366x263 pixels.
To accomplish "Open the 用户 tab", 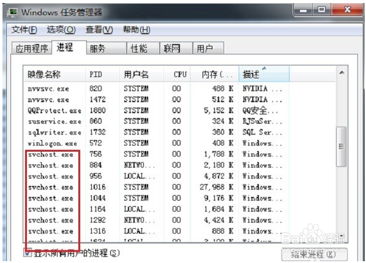I will (208, 48).
